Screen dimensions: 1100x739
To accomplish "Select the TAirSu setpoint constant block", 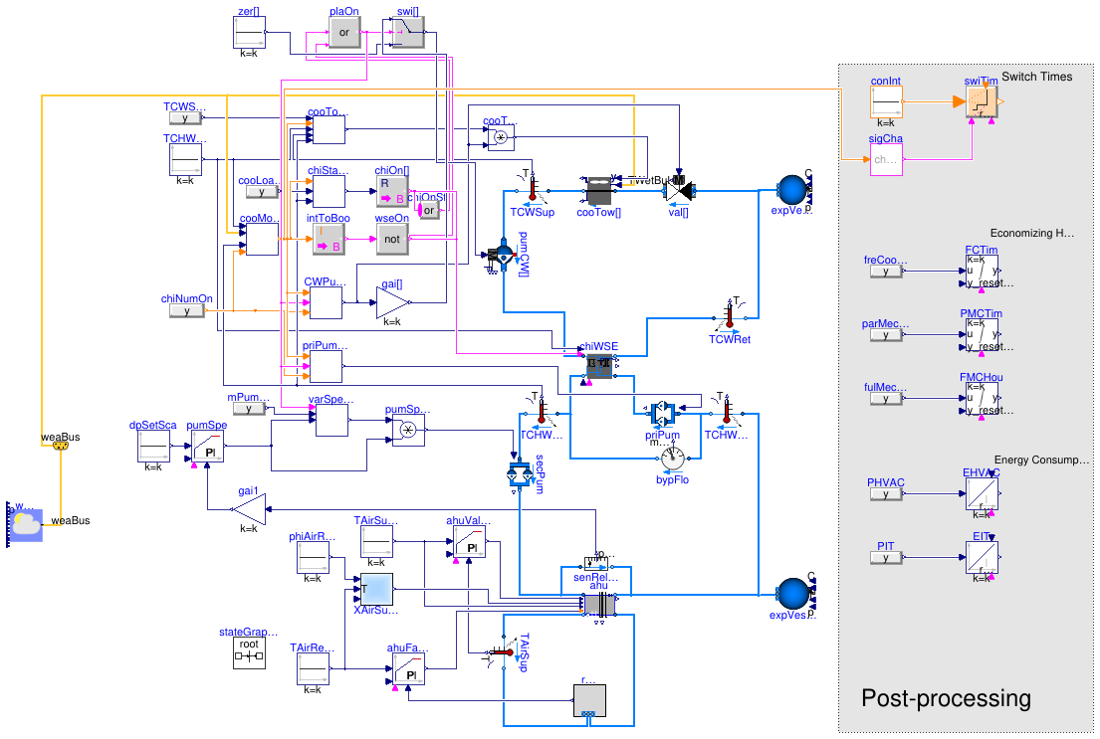I will click(x=376, y=542).
